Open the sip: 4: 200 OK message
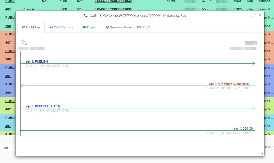The image size is (274, 163). tap(243, 129)
